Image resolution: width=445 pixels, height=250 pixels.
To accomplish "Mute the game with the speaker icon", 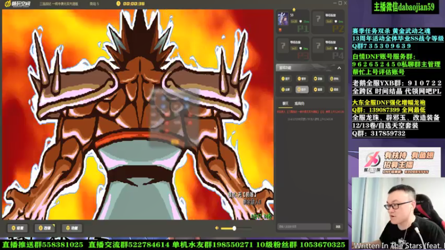I will (217, 228).
